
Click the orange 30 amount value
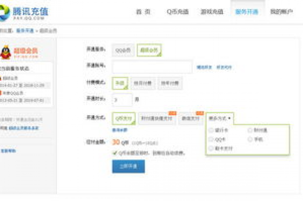pos(116,142)
